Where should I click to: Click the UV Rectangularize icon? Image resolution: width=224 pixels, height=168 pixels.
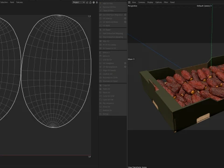[100, 67]
